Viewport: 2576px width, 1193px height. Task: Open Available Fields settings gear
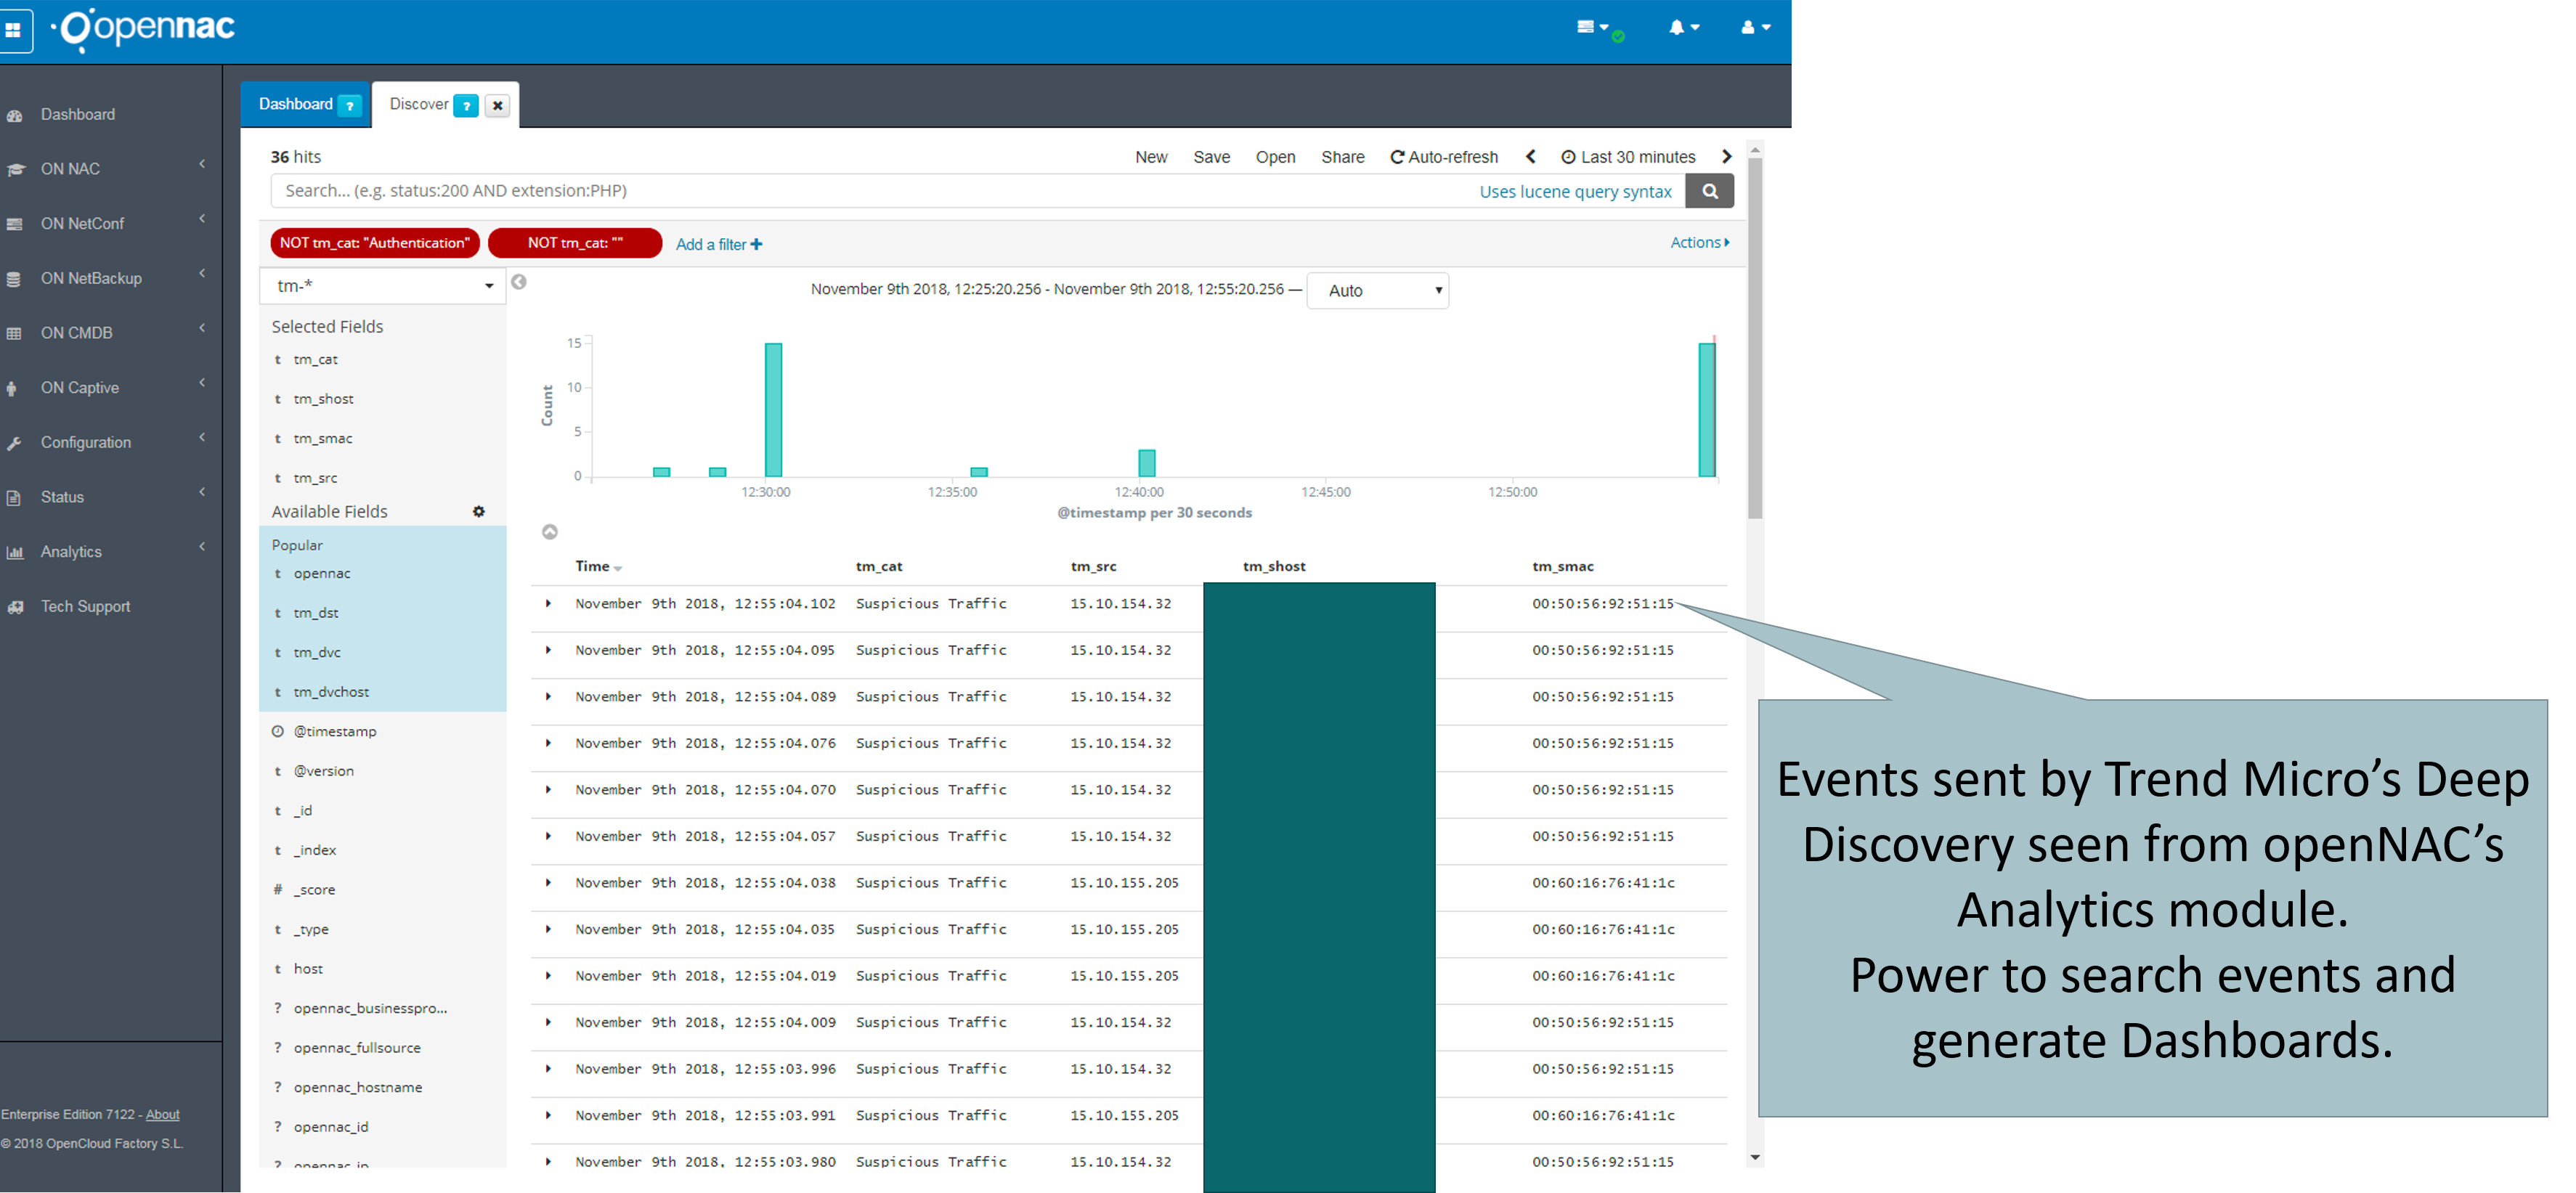tap(479, 512)
